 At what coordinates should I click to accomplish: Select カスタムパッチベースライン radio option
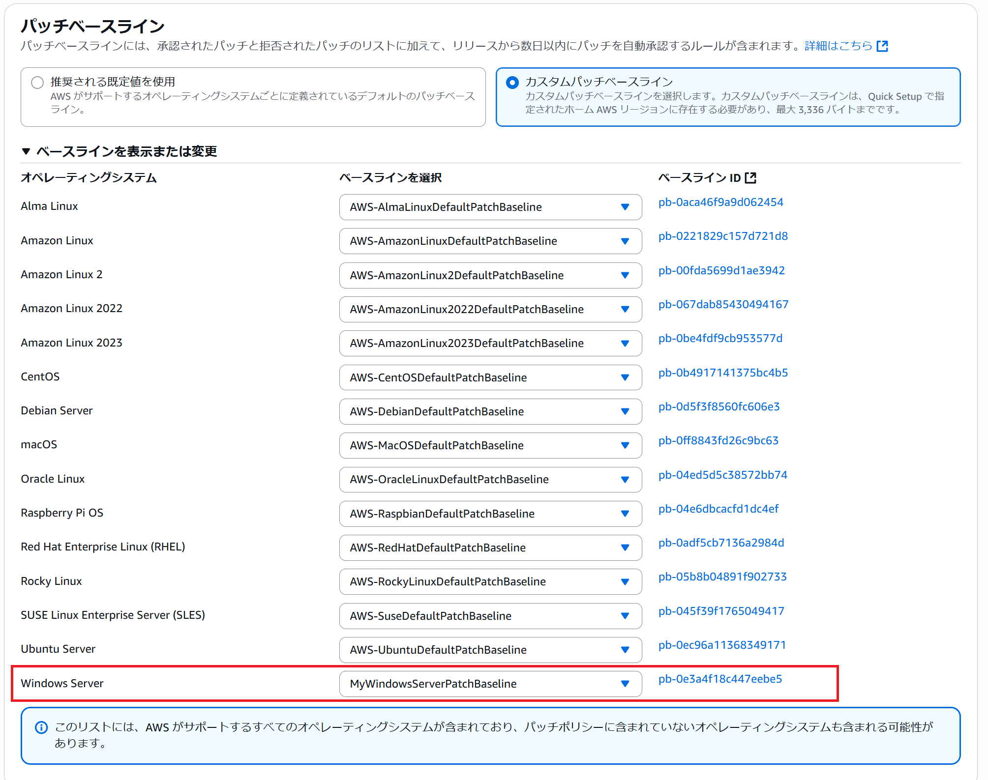point(512,83)
